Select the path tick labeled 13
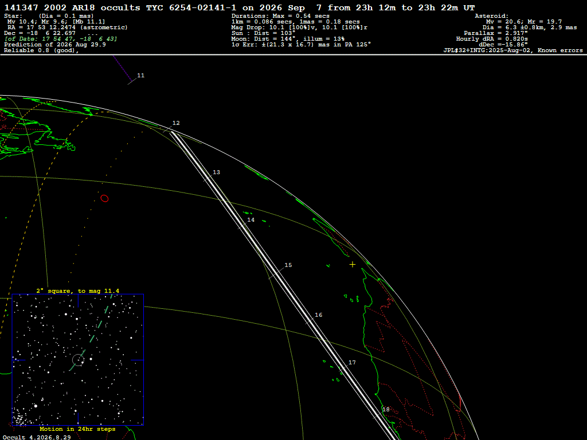The image size is (587, 440). (216, 172)
